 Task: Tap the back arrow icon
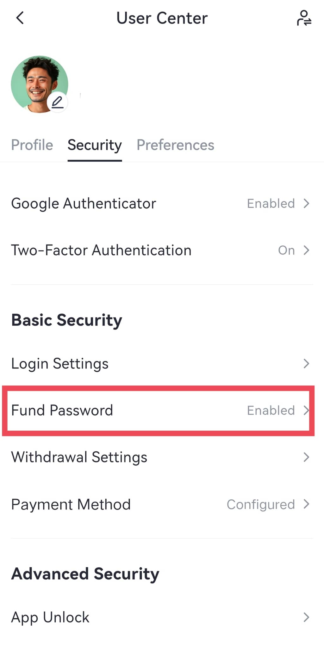tap(20, 18)
